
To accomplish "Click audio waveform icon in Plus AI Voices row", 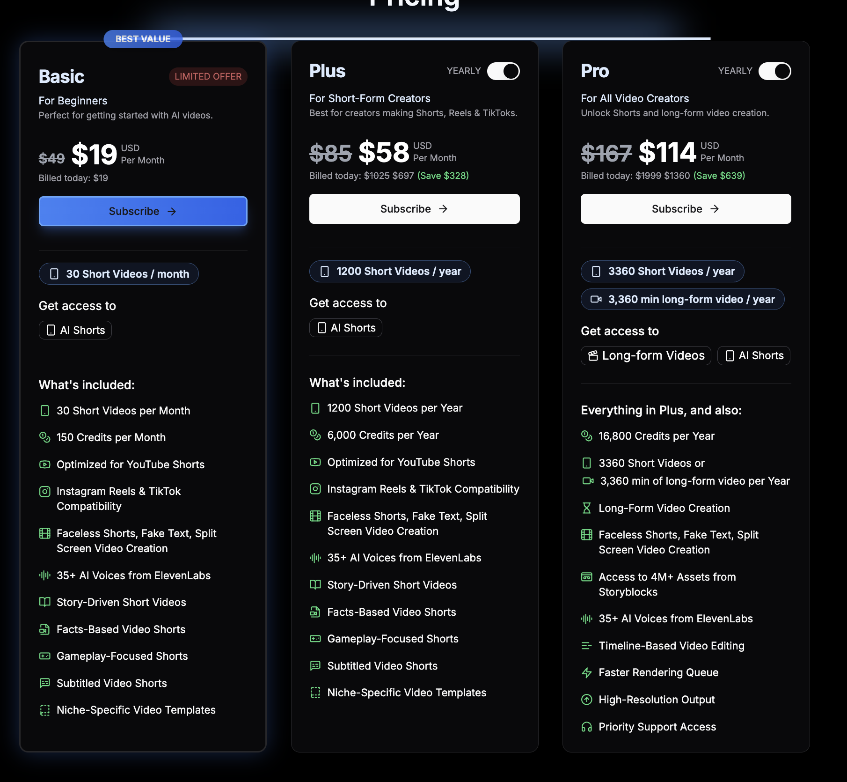I will pos(315,558).
